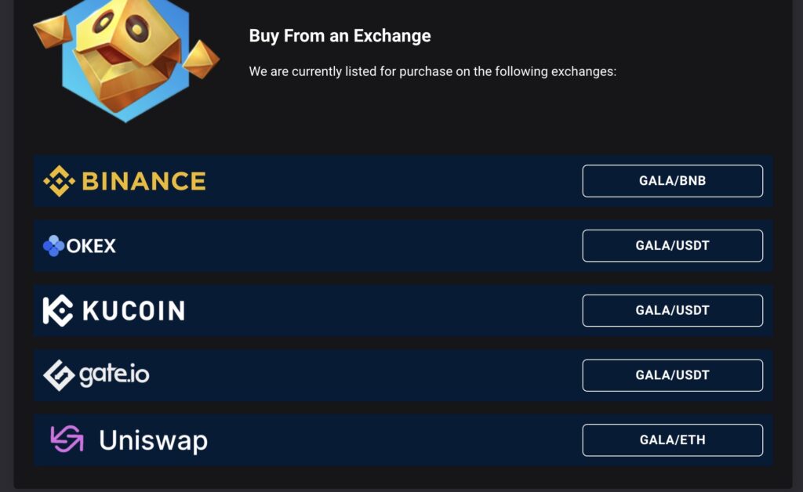The height and width of the screenshot is (492, 803).
Task: Click the small gold pyramid right of cube
Action: click(202, 60)
